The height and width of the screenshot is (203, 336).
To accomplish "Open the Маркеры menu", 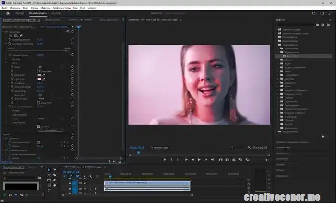I will pos(46,8).
